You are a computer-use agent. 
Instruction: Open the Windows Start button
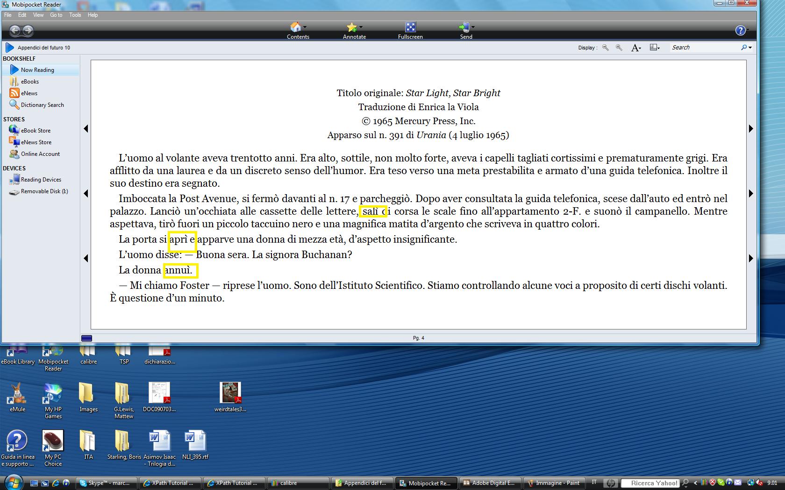click(x=13, y=482)
